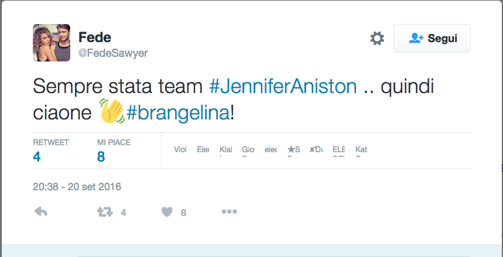Open the gear settings menu
The width and height of the screenshot is (503, 257).
[377, 39]
